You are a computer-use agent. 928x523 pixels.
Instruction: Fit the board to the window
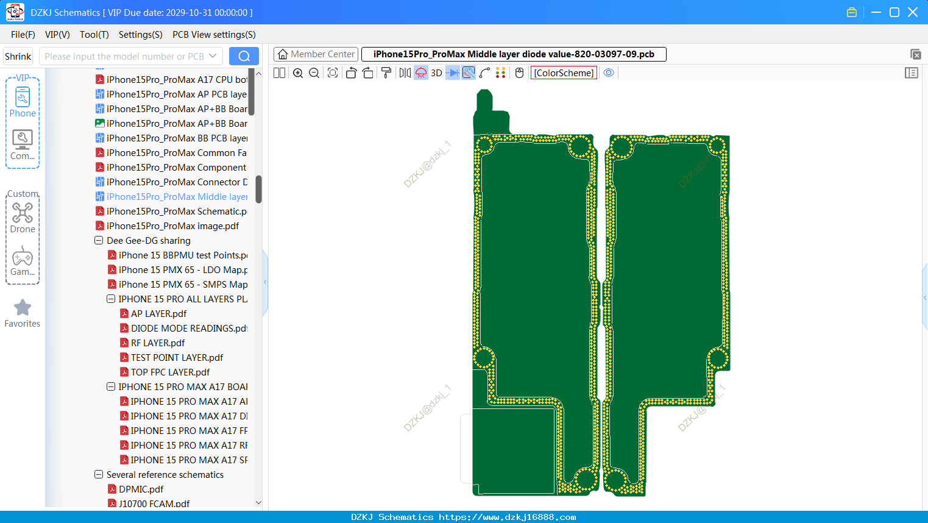point(333,73)
